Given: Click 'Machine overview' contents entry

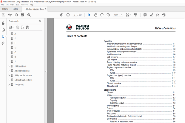Looking at the screenshot, I should [114, 54].
